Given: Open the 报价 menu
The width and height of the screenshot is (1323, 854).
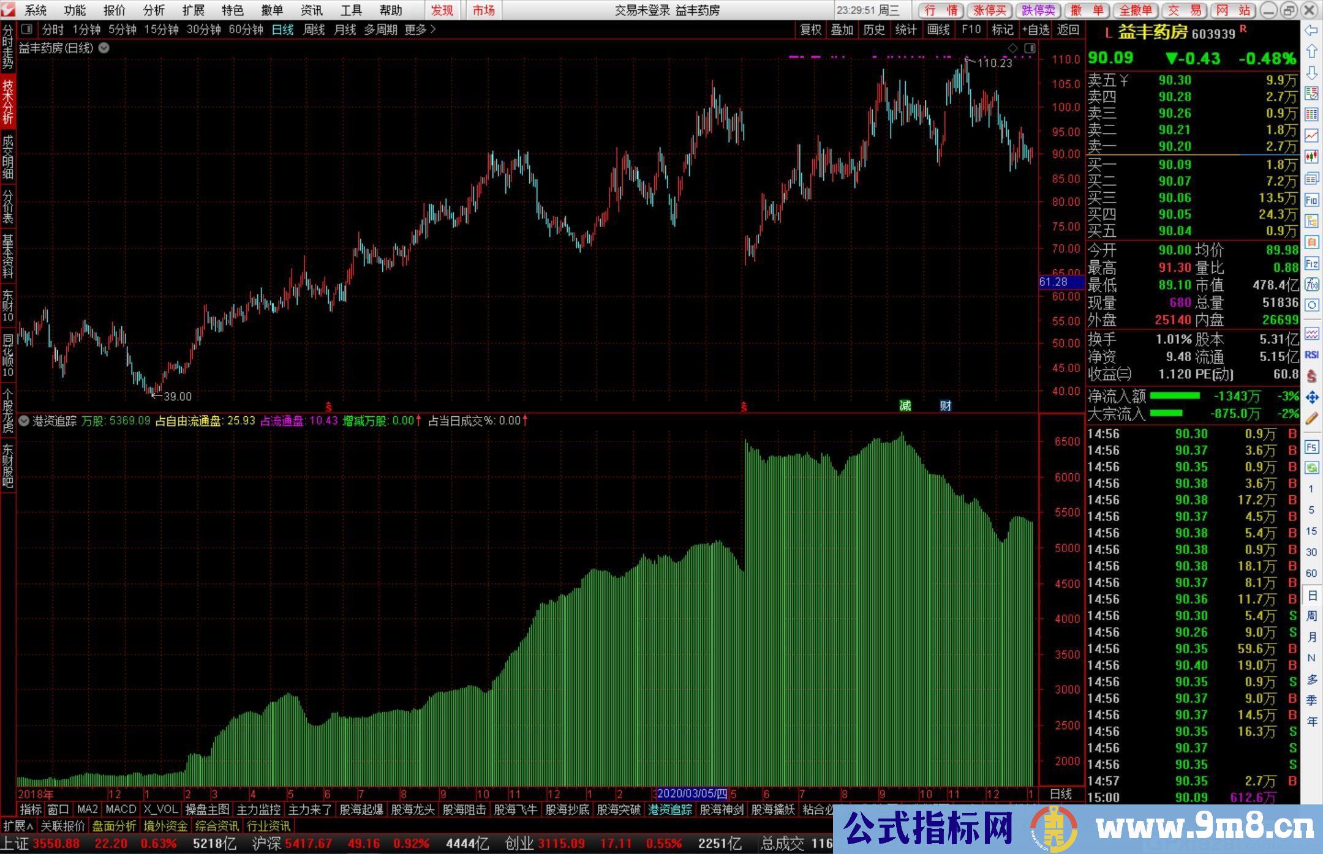Looking at the screenshot, I should click(x=115, y=10).
